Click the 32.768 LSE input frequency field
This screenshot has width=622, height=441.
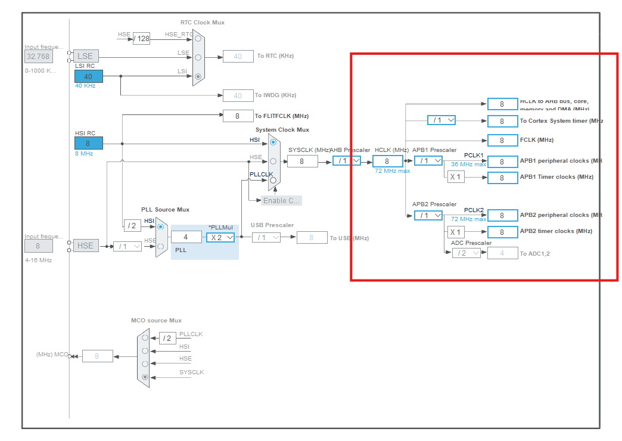point(38,57)
